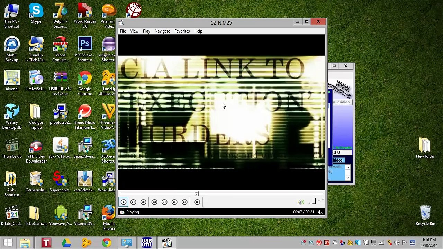Skip to the previous track
Viewport: 443px width, 249px height.
pyautogui.click(x=154, y=202)
